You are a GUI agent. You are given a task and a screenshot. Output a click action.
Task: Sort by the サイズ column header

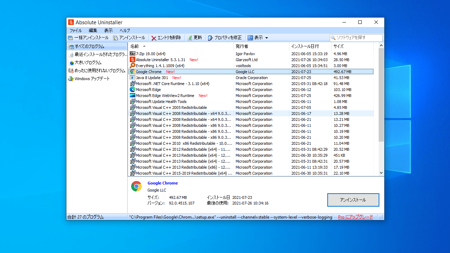click(x=352, y=46)
